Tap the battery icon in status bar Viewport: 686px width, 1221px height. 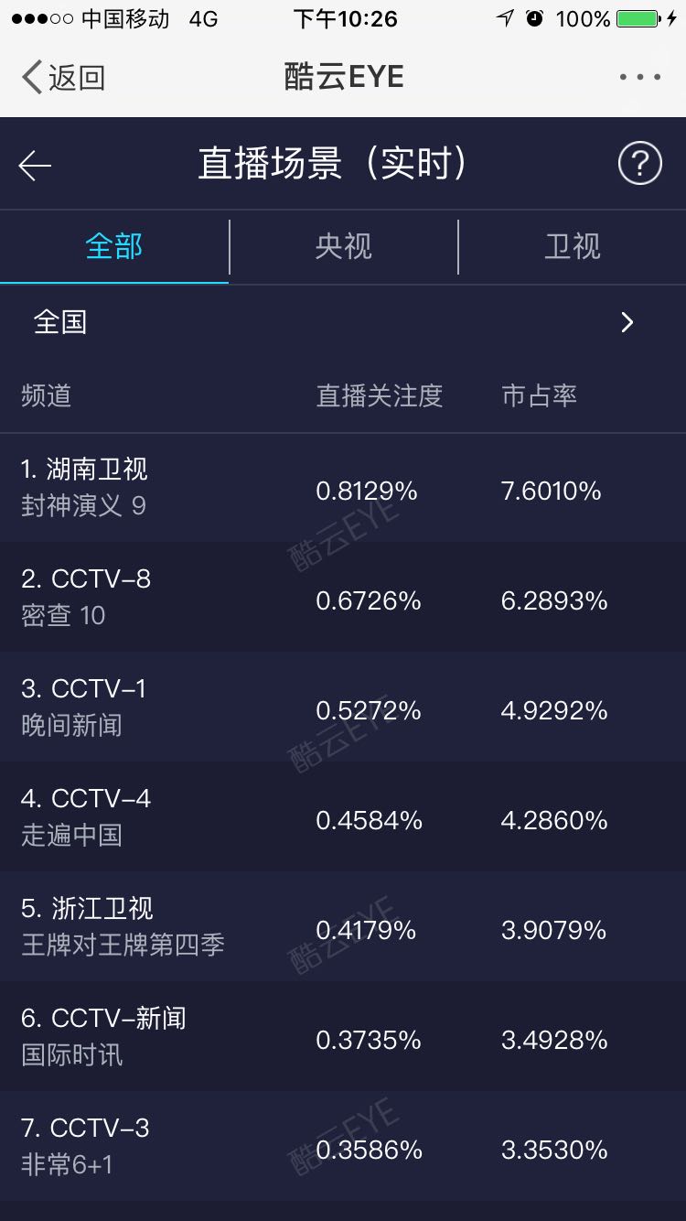pyautogui.click(x=638, y=19)
